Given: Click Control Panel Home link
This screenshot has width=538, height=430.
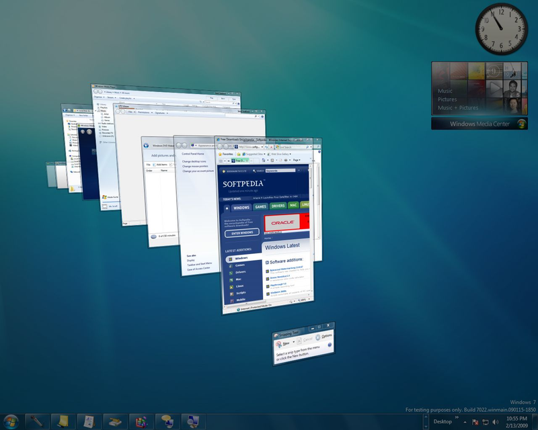Looking at the screenshot, I should (192, 154).
